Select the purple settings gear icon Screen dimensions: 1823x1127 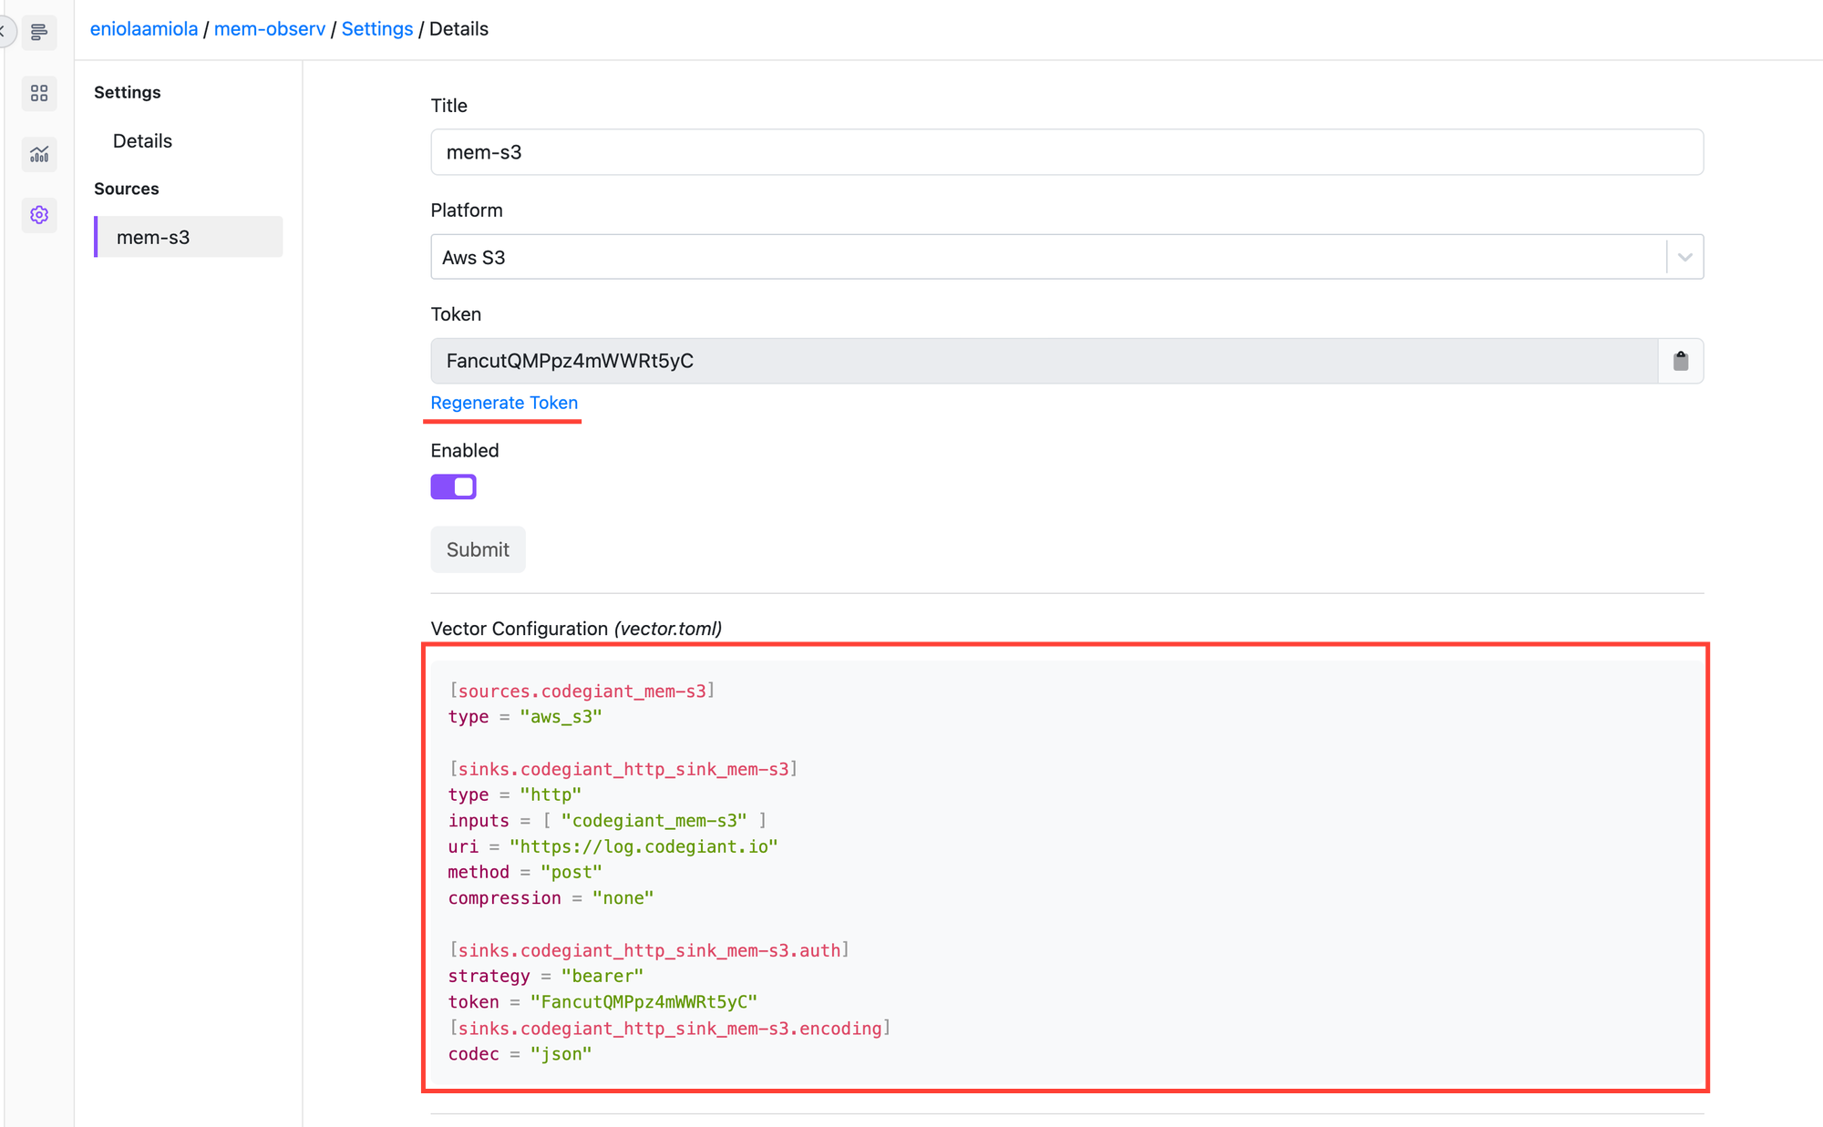38,215
